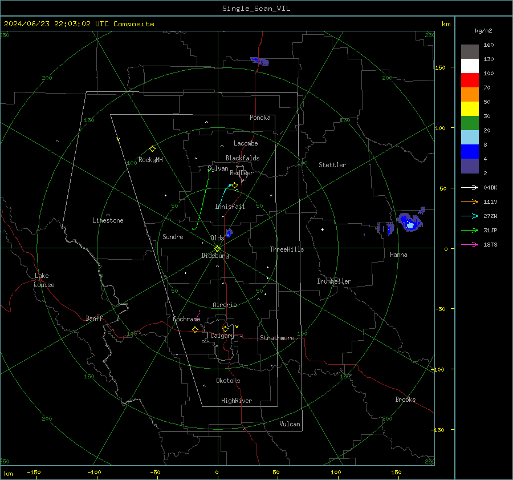The width and height of the screenshot is (513, 480).
Task: Click the RedDeer label
Action: [x=242, y=173]
